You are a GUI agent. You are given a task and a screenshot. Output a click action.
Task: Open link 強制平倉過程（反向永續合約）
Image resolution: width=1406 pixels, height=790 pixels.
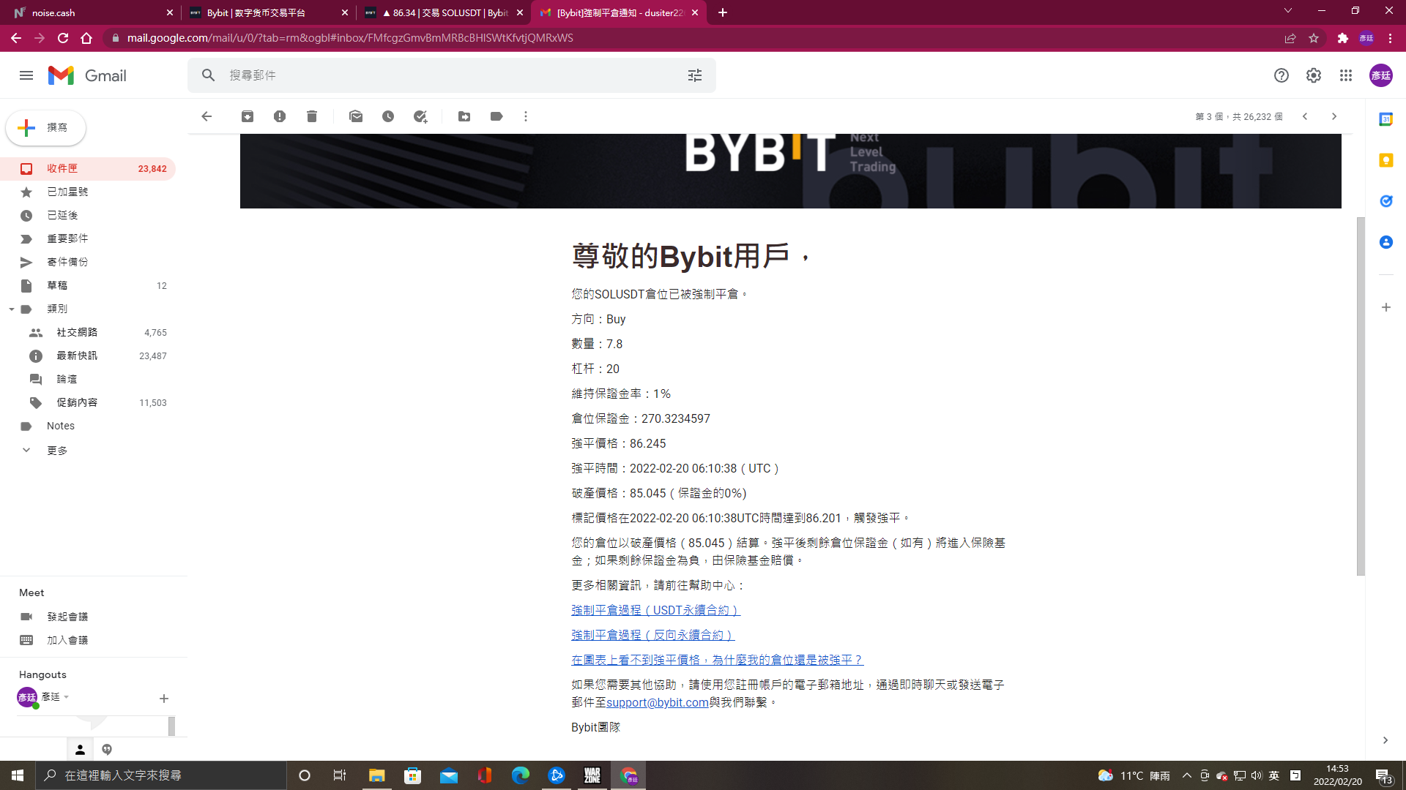pyautogui.click(x=652, y=635)
